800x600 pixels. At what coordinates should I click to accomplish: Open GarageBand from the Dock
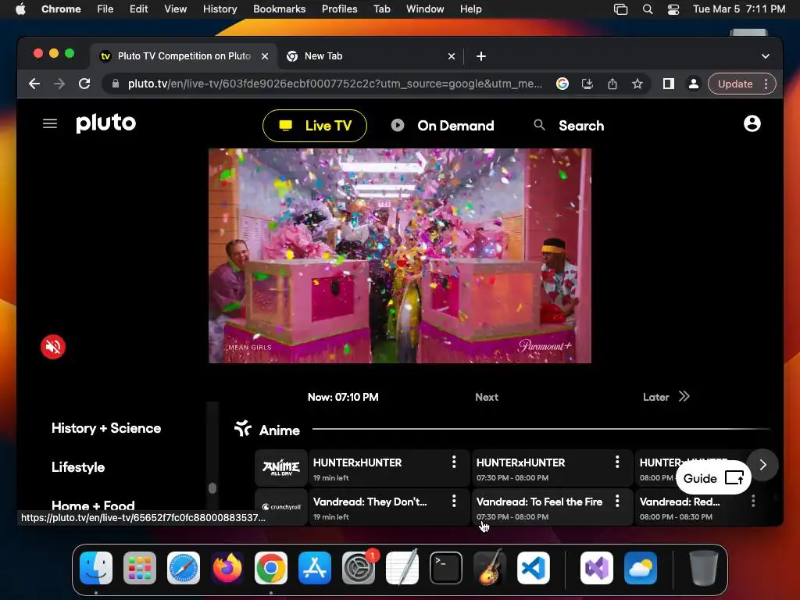point(490,567)
